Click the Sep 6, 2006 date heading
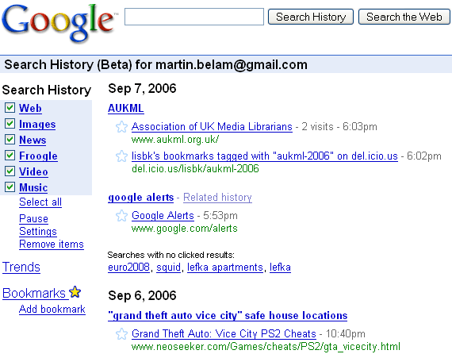452x354 pixels. tap(142, 295)
